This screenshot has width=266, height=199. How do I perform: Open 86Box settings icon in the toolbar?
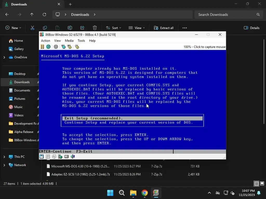click(77, 47)
